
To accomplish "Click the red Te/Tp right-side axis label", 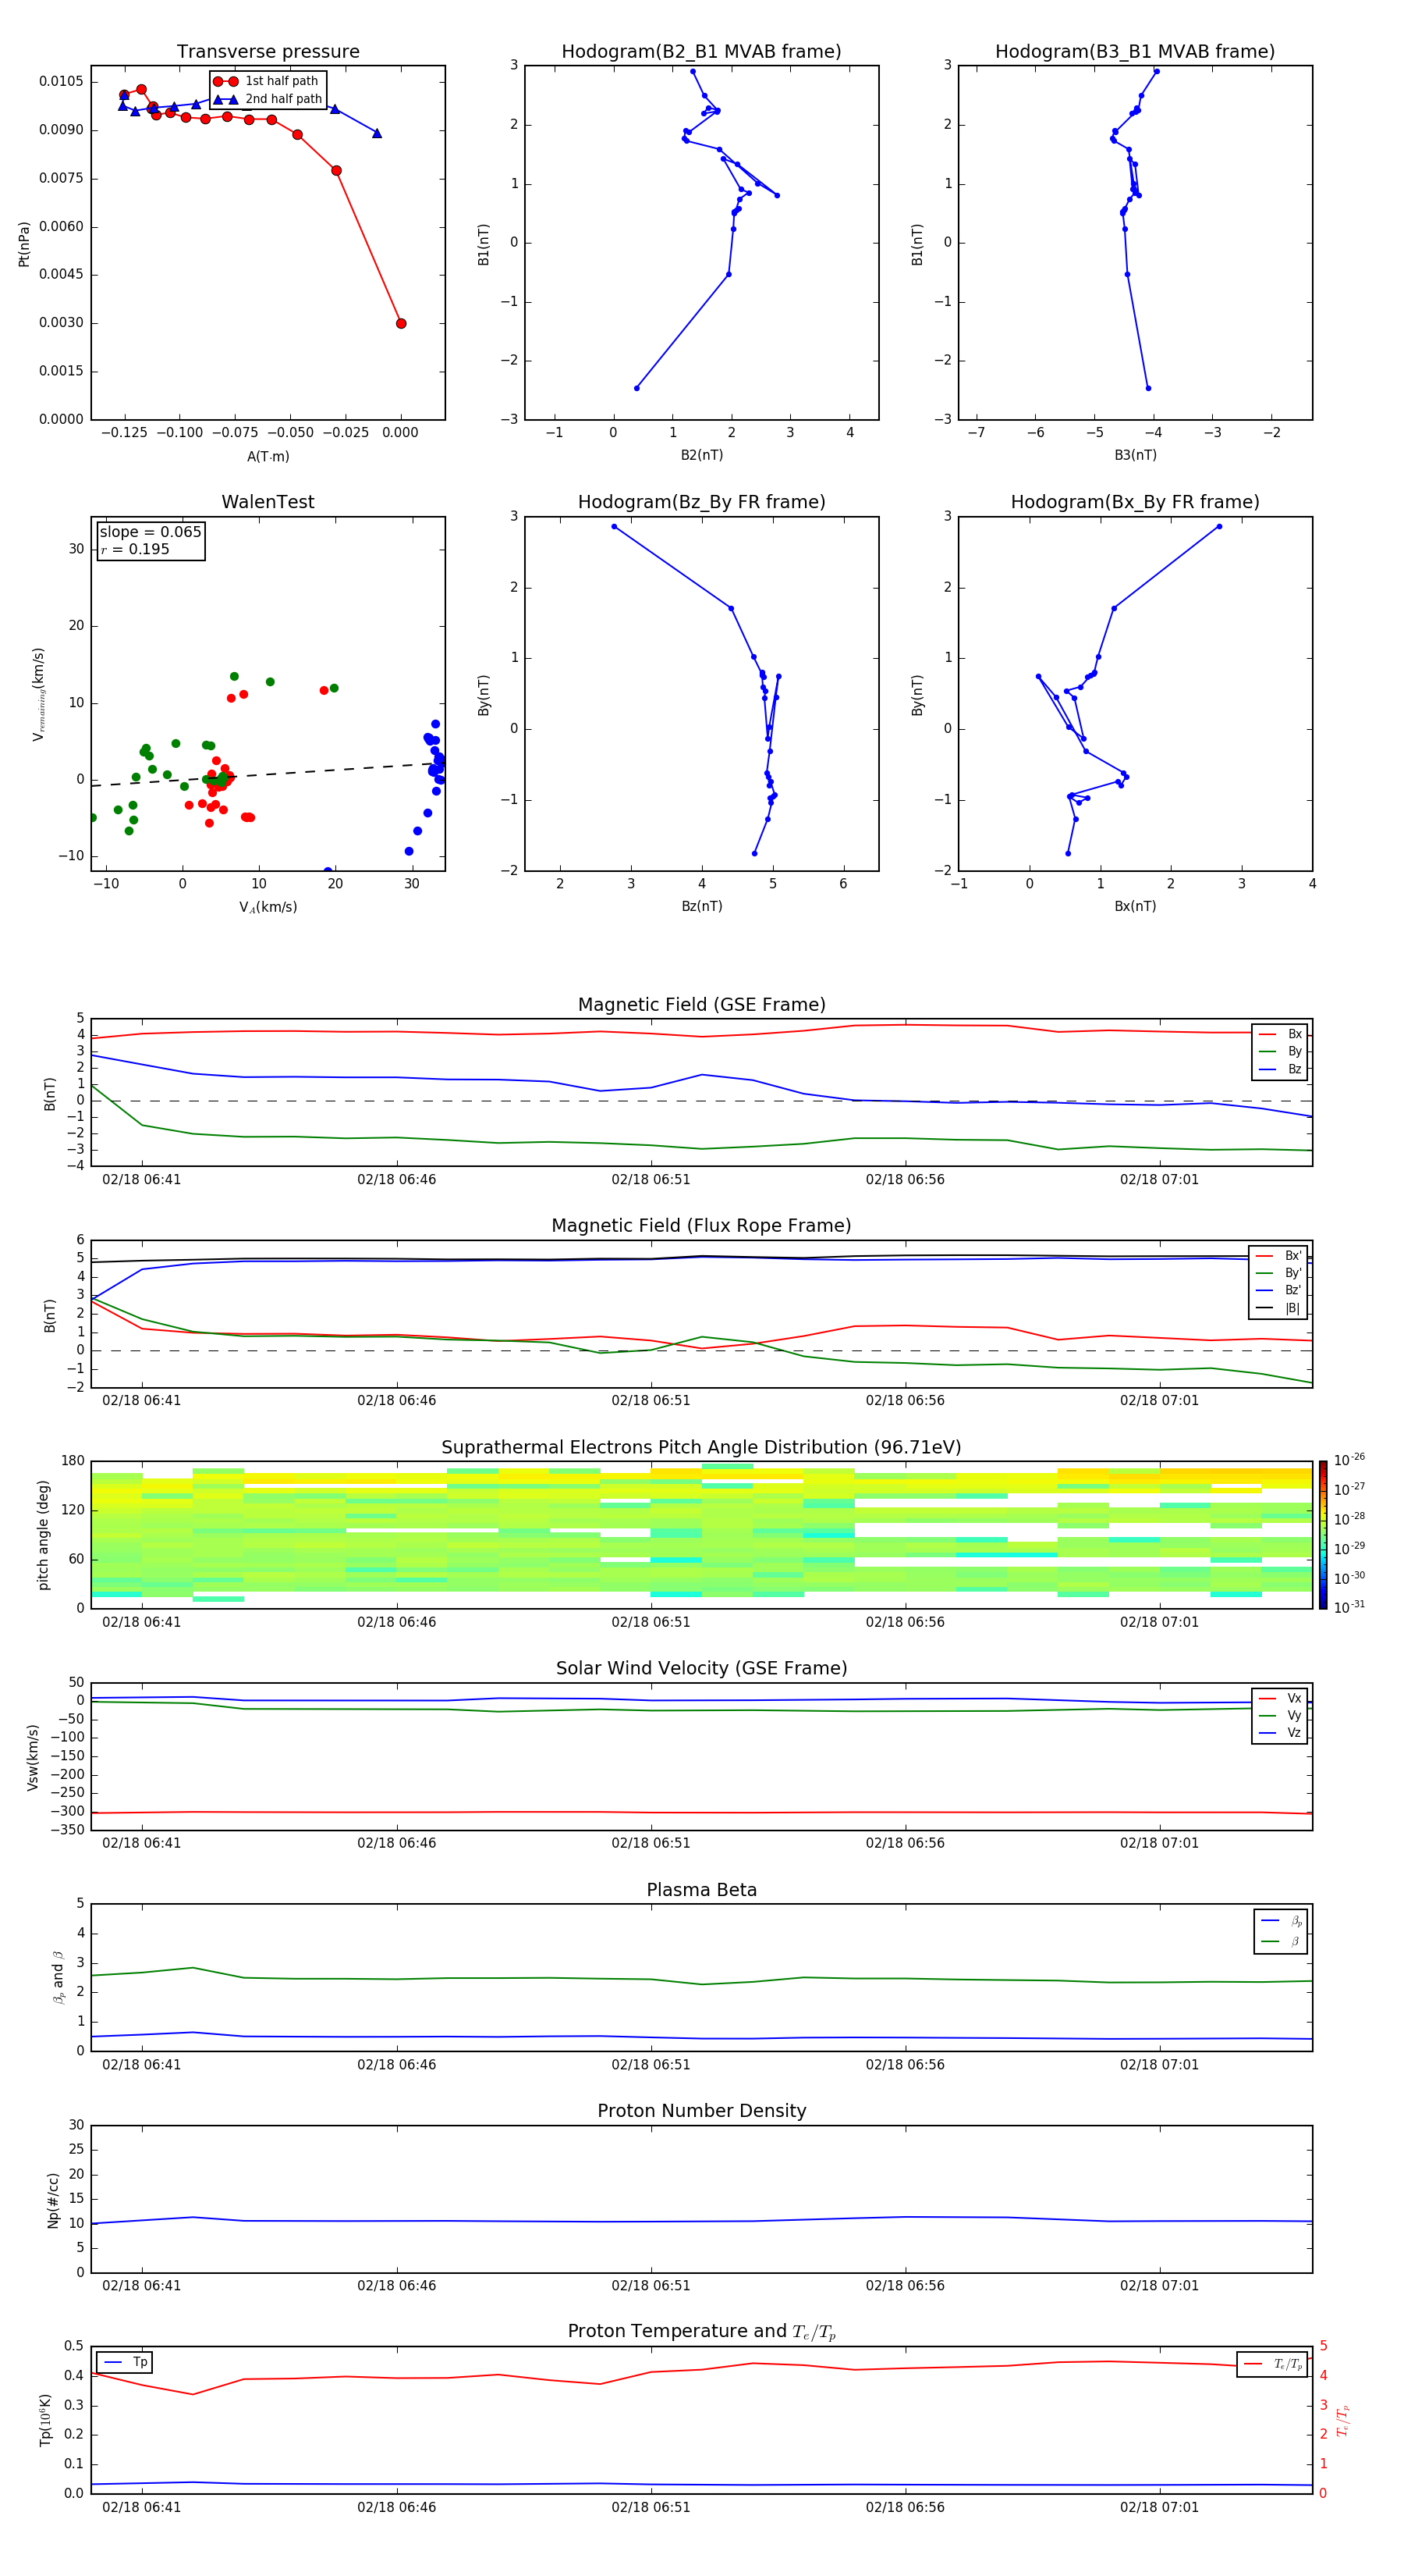I will pyautogui.click(x=1343, y=2420).
